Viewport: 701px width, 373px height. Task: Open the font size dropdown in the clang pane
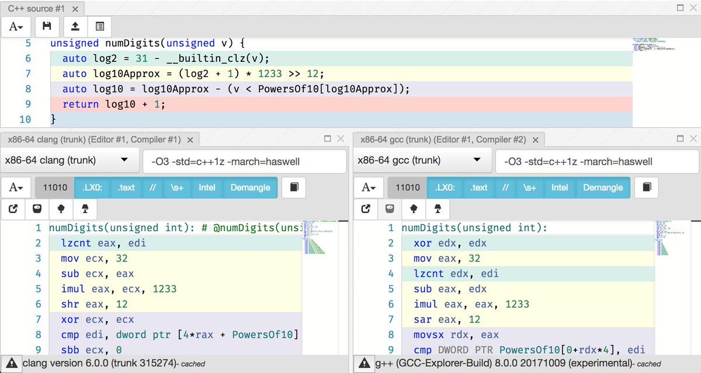tap(16, 187)
